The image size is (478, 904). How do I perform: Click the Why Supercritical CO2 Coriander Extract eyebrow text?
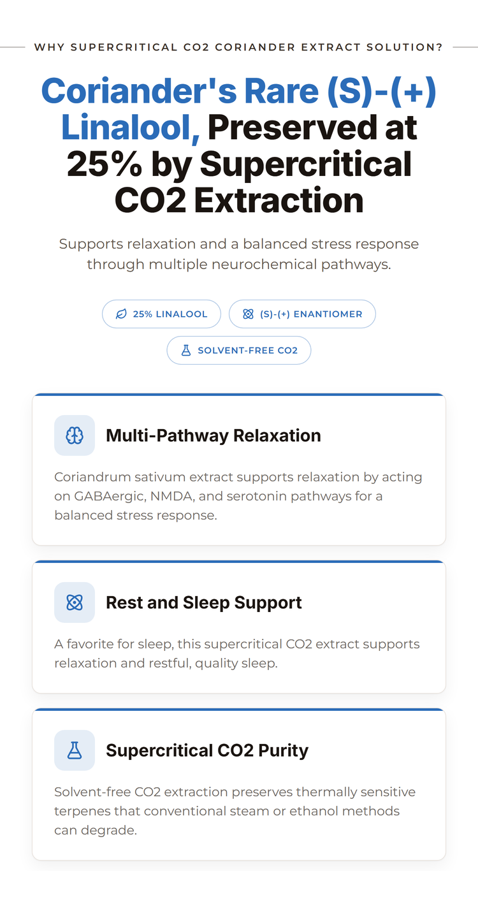(x=238, y=47)
